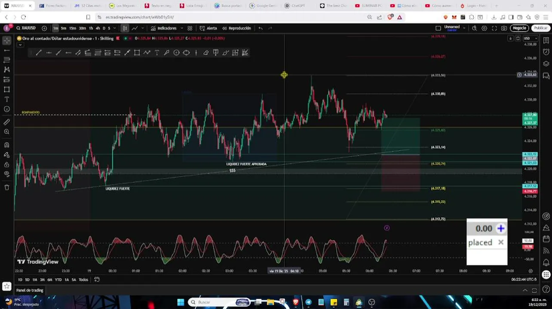The height and width of the screenshot is (309, 552).
Task: Select the 4h timeframe
Action: [x=98, y=28]
